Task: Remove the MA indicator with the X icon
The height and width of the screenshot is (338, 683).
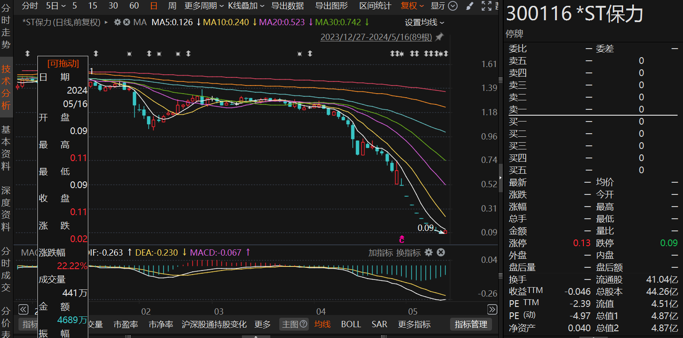Action: tap(127, 22)
